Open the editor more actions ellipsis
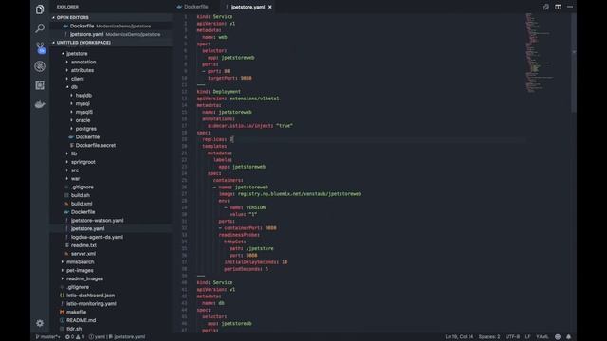The image size is (607, 341). (x=570, y=7)
